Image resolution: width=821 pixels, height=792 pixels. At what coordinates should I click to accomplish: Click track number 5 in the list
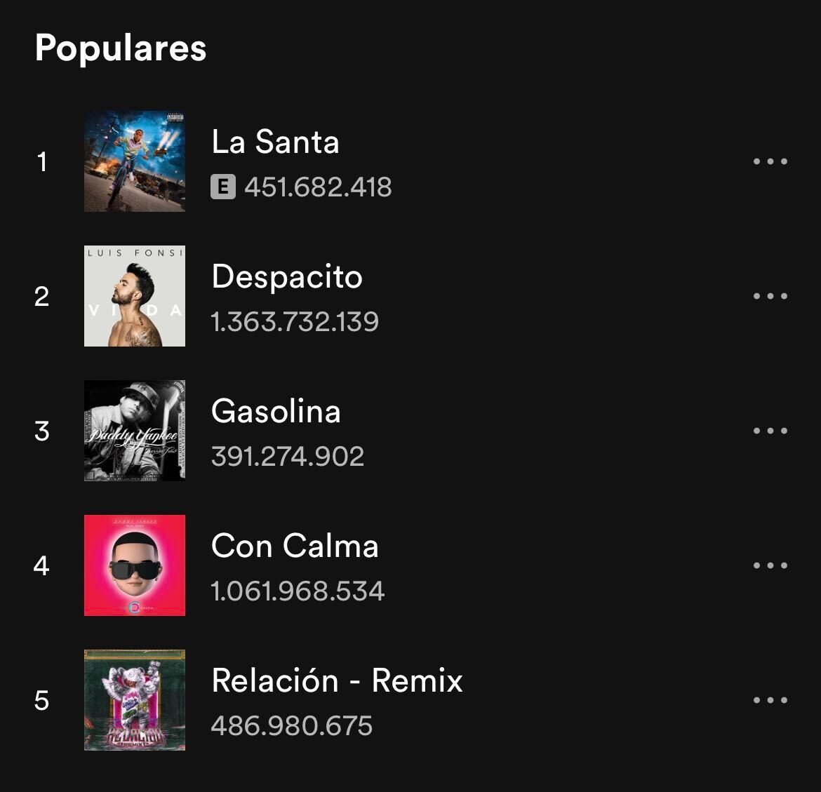(42, 701)
